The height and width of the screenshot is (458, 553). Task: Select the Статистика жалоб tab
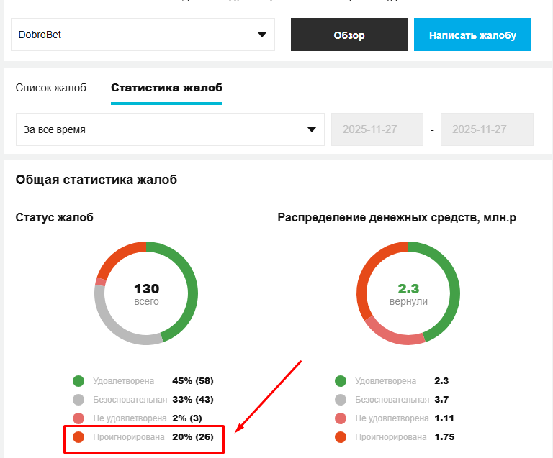[166, 88]
